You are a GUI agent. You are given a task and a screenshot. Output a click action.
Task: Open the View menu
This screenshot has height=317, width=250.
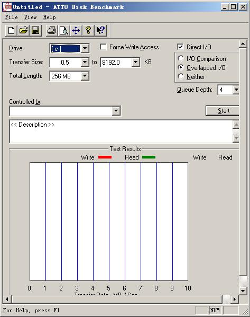(30, 17)
